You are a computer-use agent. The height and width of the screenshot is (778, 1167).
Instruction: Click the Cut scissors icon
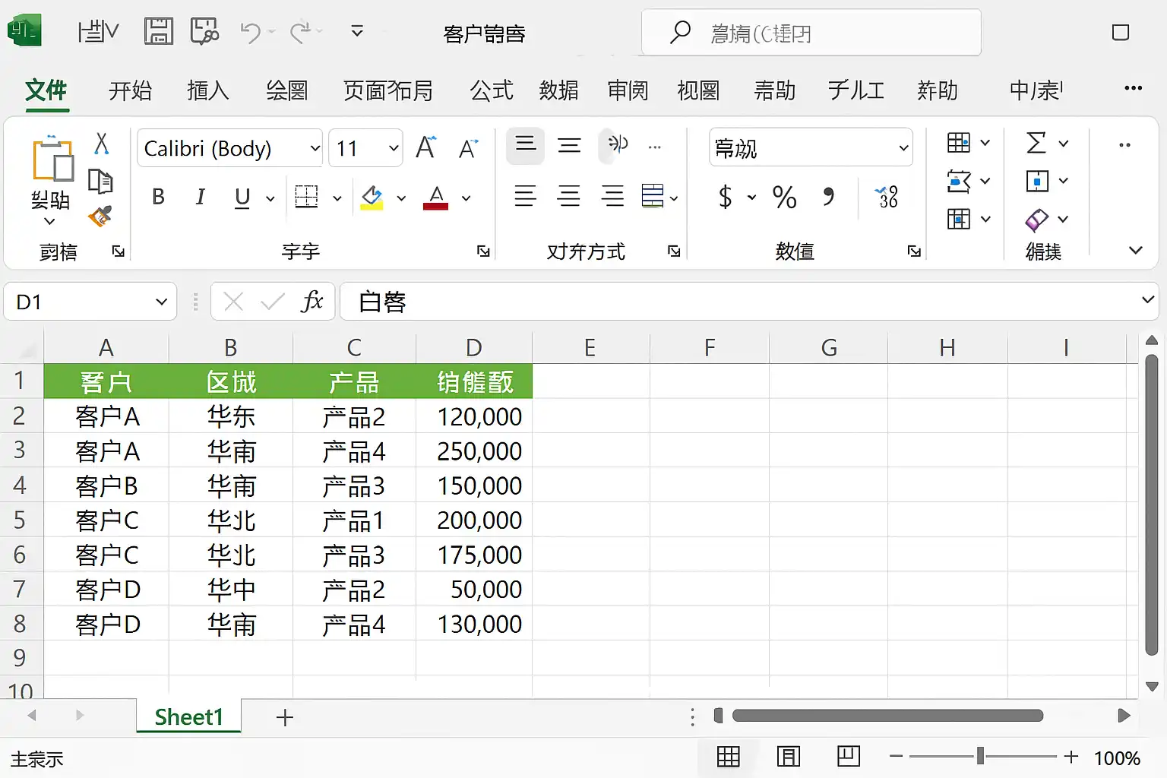(x=101, y=144)
